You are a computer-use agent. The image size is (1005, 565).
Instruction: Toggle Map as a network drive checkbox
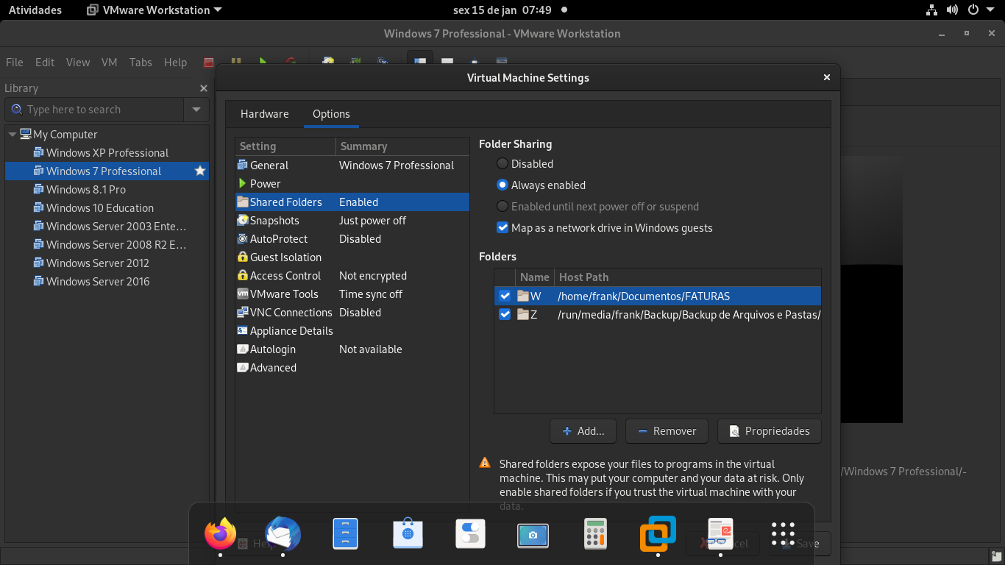502,227
